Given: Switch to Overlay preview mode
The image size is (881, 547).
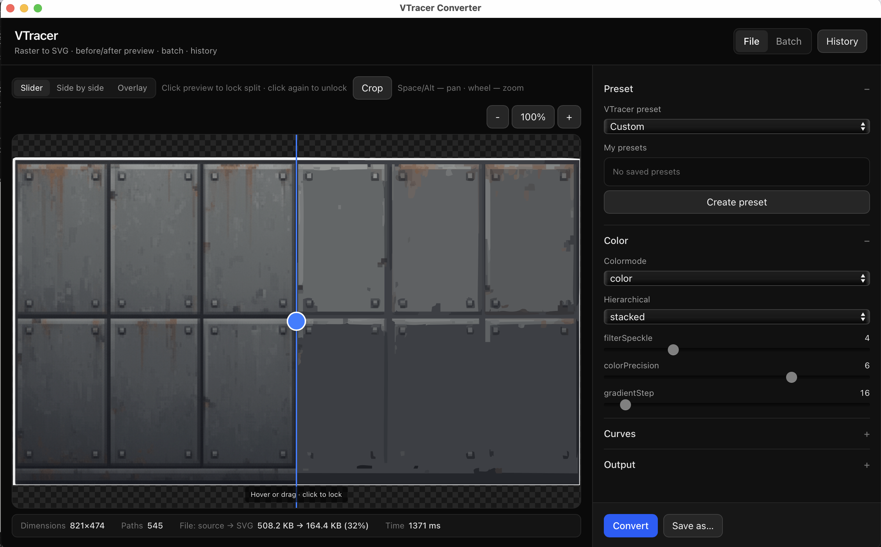Looking at the screenshot, I should [132, 88].
